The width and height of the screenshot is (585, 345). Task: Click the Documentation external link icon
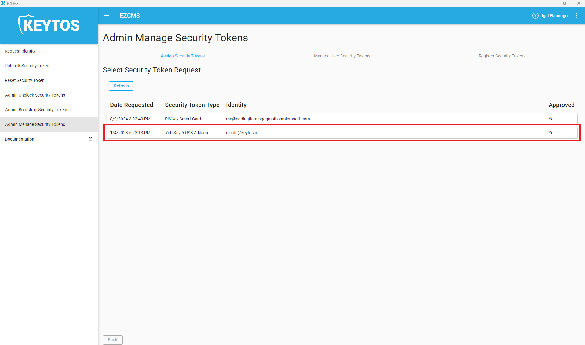[90, 139]
